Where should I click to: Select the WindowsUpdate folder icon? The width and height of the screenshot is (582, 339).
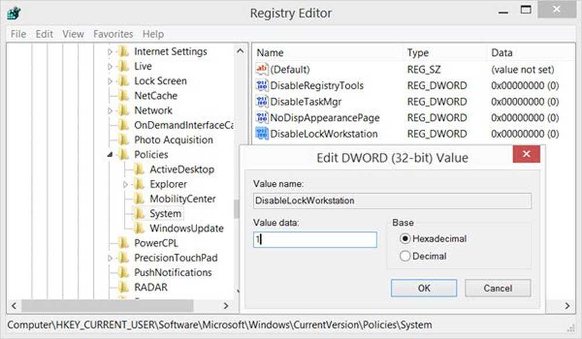(139, 228)
